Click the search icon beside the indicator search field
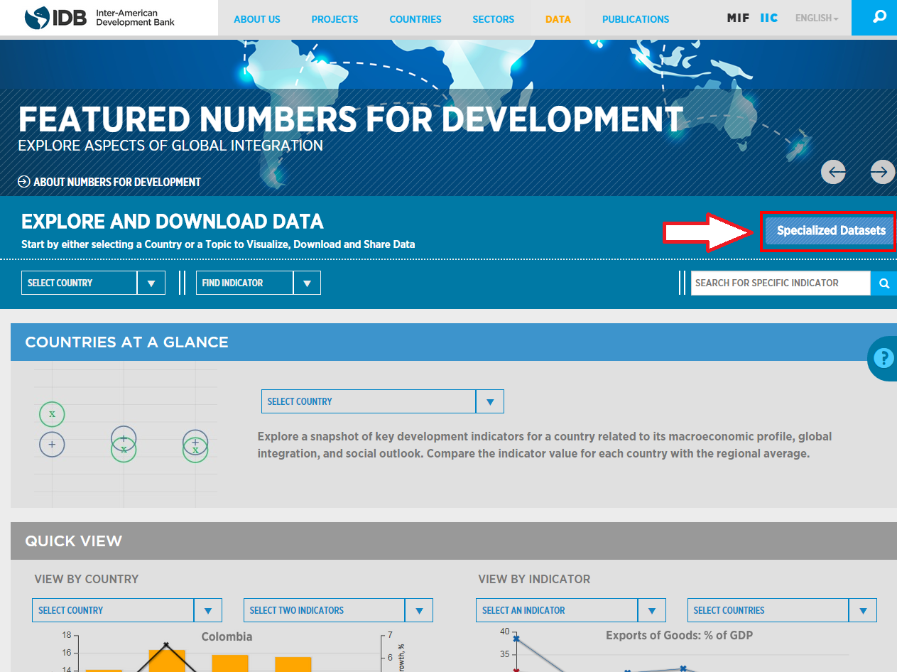This screenshot has width=897, height=672. pyautogui.click(x=883, y=283)
